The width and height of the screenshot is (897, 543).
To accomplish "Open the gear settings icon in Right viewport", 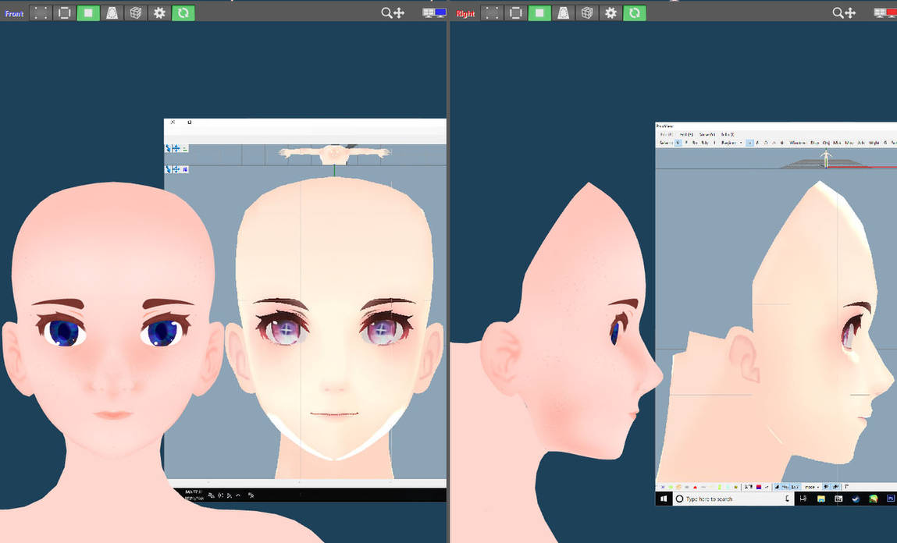I will (611, 12).
